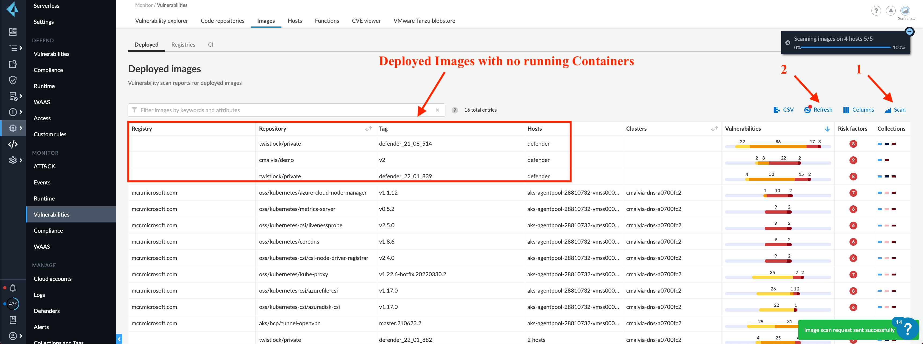Minimize the scanning progress popup
Image resolution: width=923 pixels, height=344 pixels.
tap(909, 32)
